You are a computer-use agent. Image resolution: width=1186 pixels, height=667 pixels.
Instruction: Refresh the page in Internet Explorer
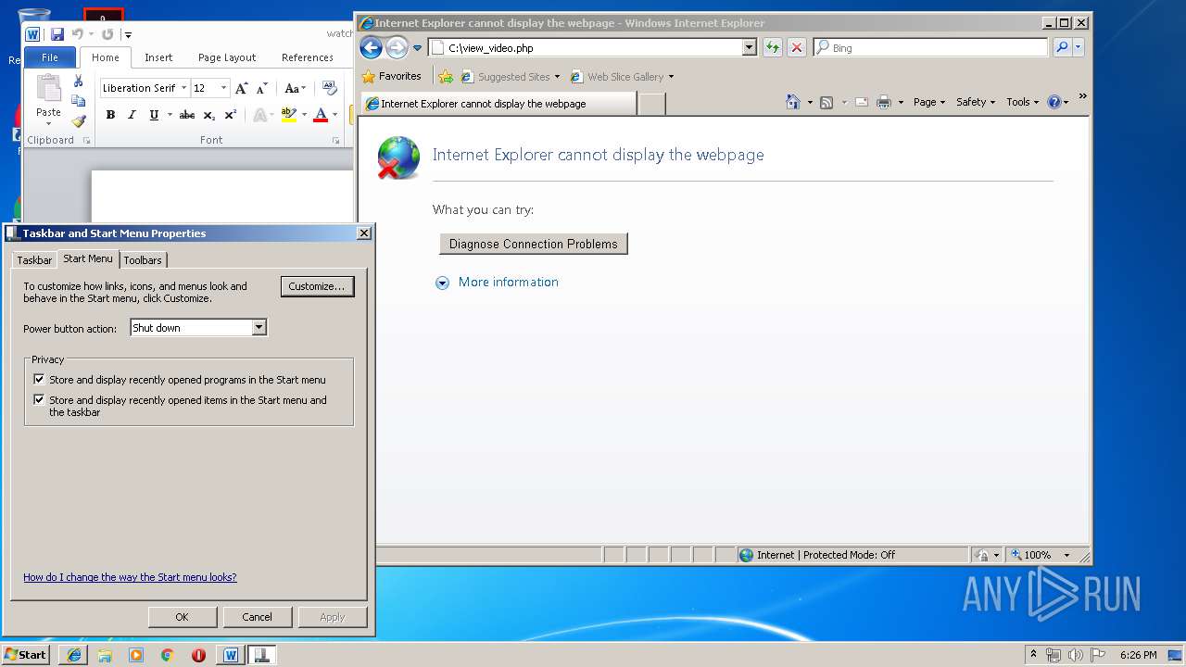point(773,47)
